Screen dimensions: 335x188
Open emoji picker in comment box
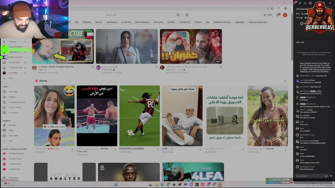(326, 176)
